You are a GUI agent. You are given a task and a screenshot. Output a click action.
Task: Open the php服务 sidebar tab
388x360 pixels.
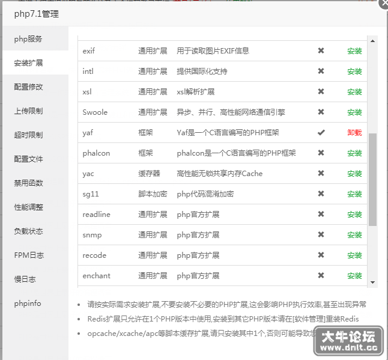[35, 39]
